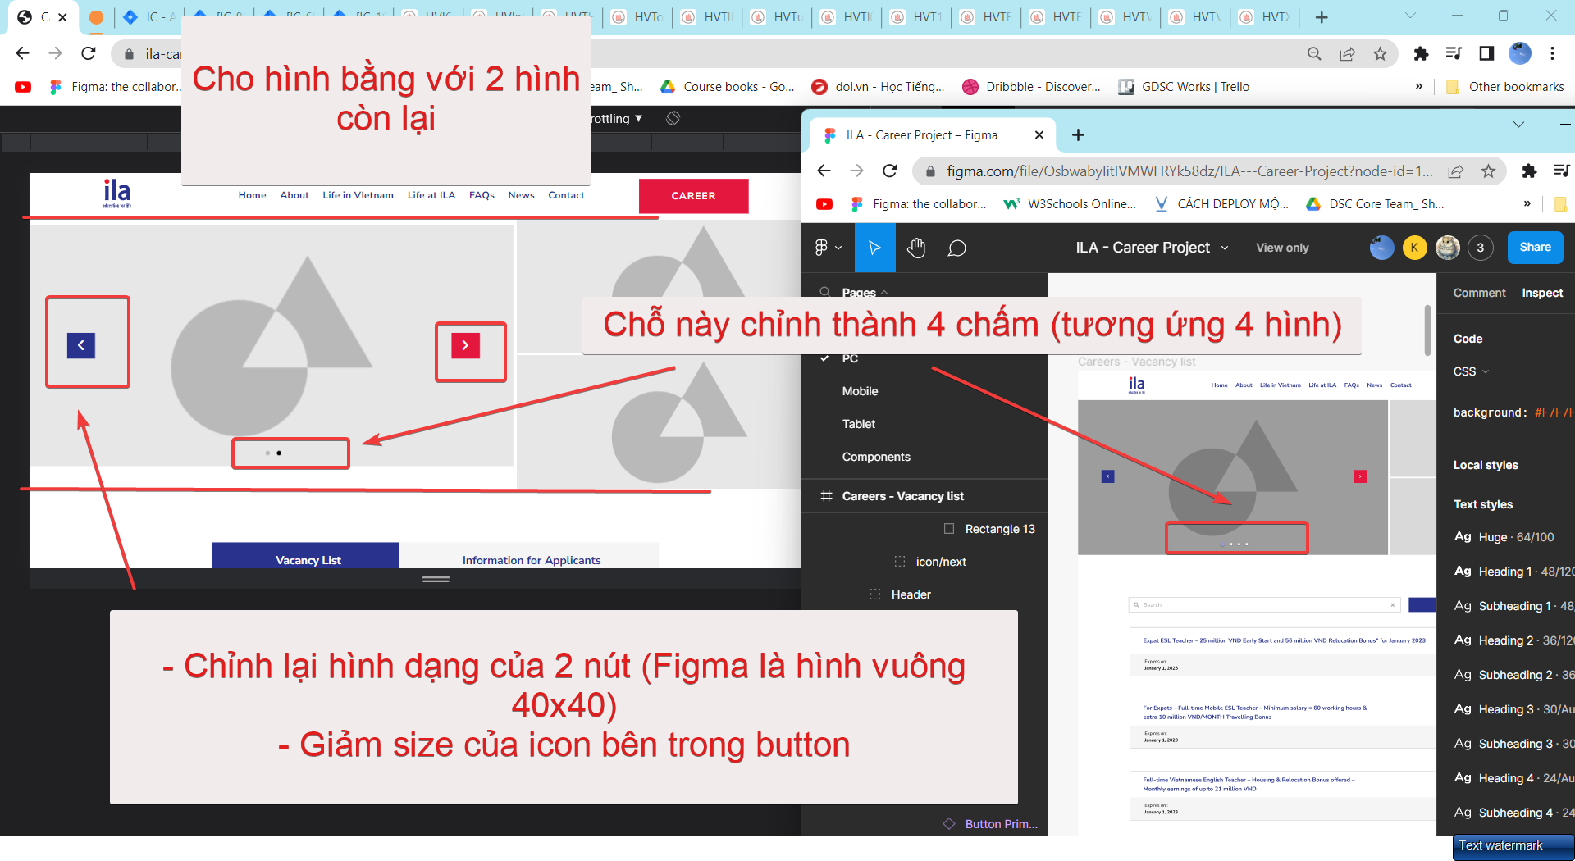Image resolution: width=1575 pixels, height=861 pixels.
Task: Open the Home menu item on ILA site
Action: pos(253,195)
